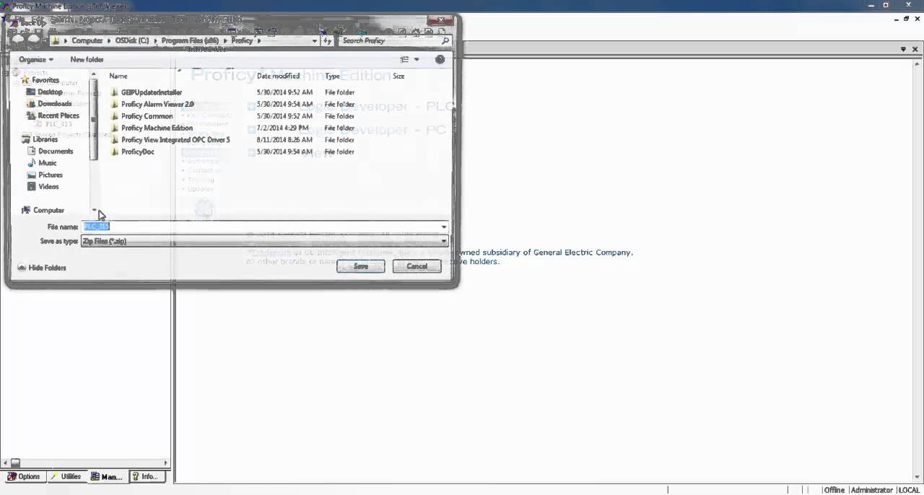Click the search magnifier icon
Screen dimensions: 924x495
[445, 41]
